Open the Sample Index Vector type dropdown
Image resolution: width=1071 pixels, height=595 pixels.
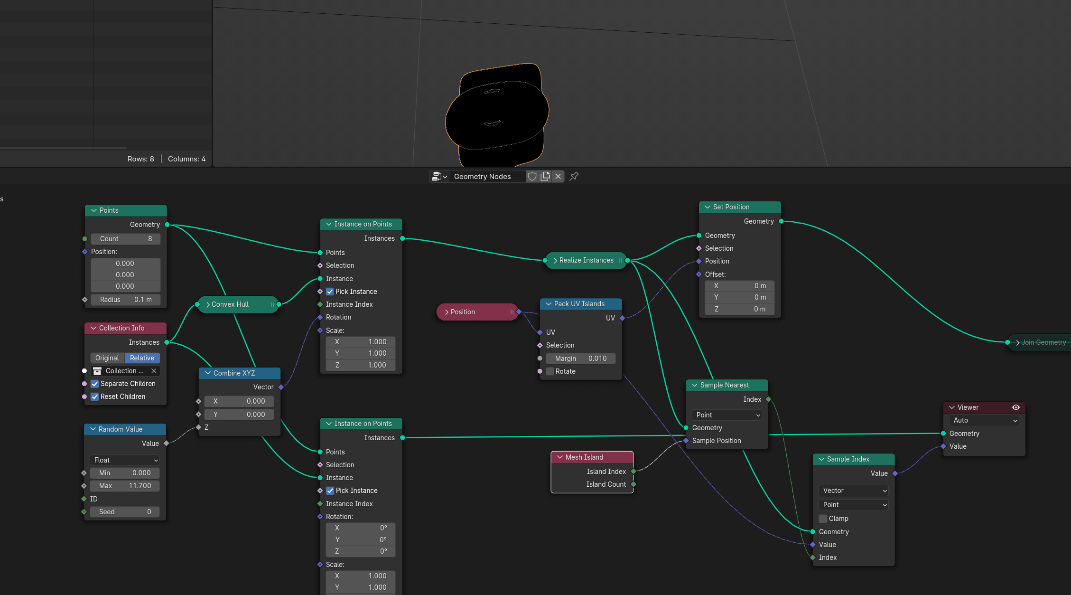pos(854,491)
